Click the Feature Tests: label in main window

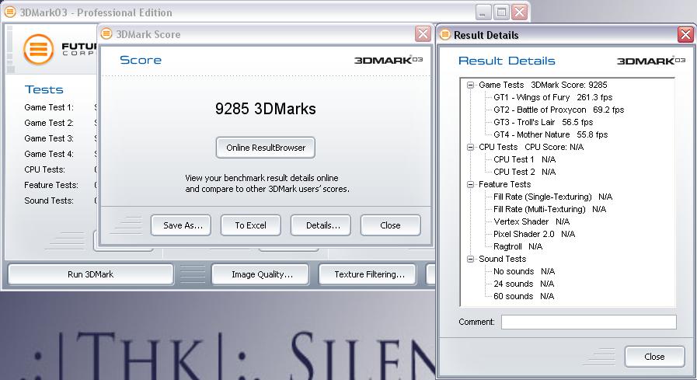[x=51, y=185]
